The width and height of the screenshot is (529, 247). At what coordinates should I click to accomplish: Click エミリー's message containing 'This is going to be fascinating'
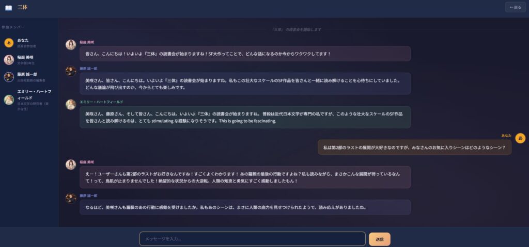click(x=245, y=117)
